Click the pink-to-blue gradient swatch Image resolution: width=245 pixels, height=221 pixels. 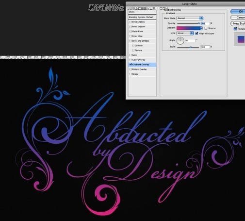tap(188, 28)
